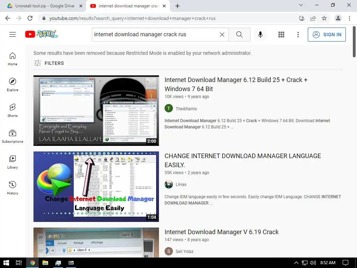Show hidden system tray icons
The height and width of the screenshot is (268, 357).
(296, 263)
